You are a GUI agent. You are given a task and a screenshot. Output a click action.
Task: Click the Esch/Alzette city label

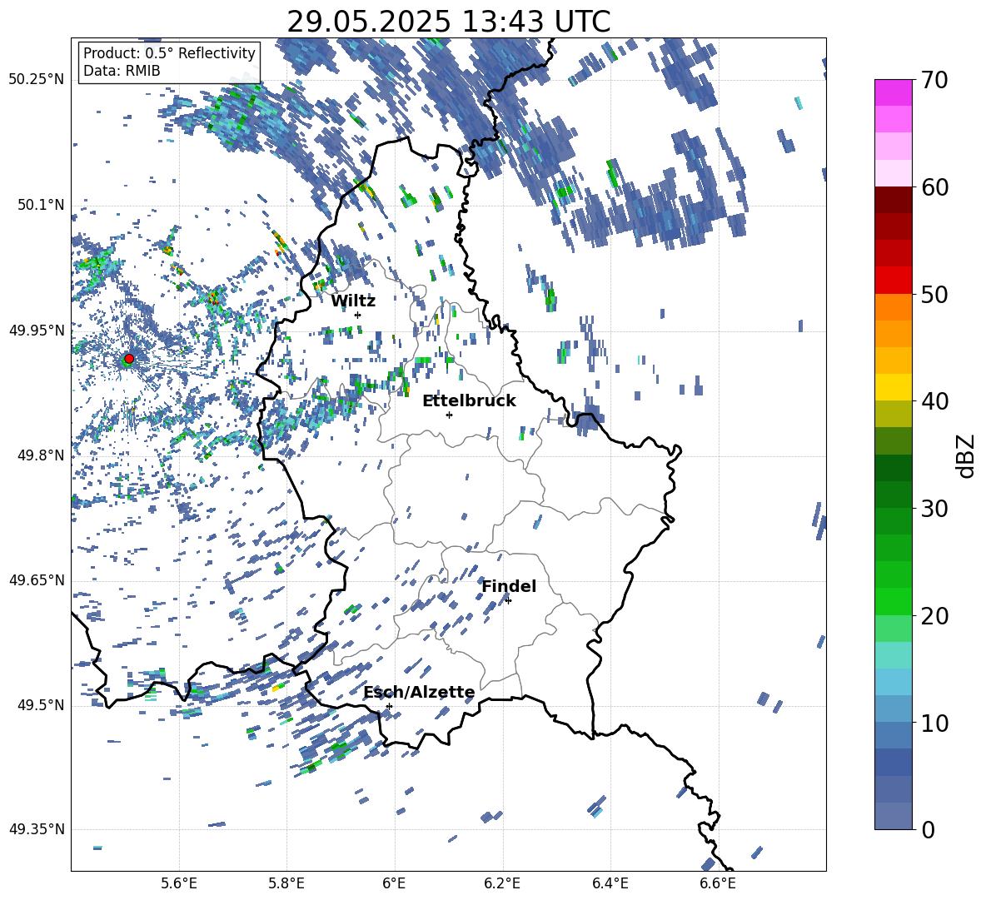pos(420,692)
